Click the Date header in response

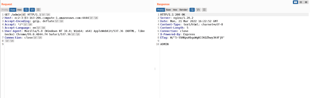[189, 21]
